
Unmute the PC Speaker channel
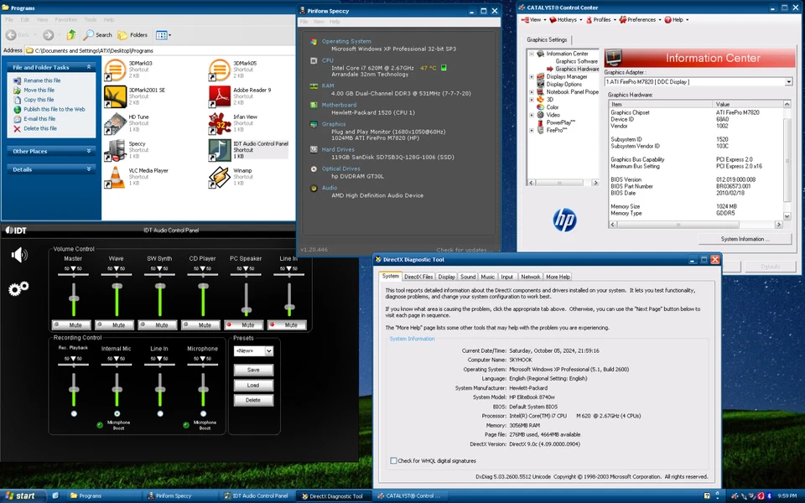(x=244, y=325)
